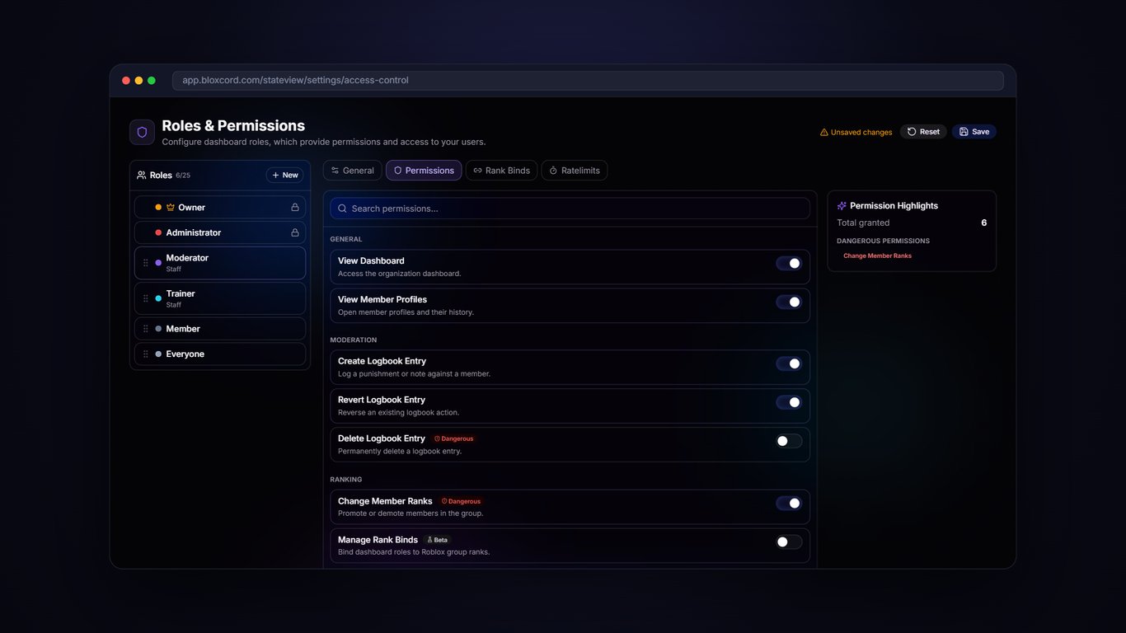The height and width of the screenshot is (633, 1126).
Task: Click the Beta badge on Manage Rank Binds
Action: [x=438, y=540]
